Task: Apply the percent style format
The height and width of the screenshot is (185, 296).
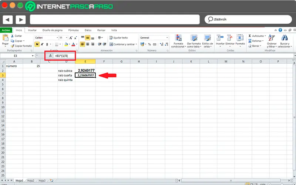Action: coord(149,44)
